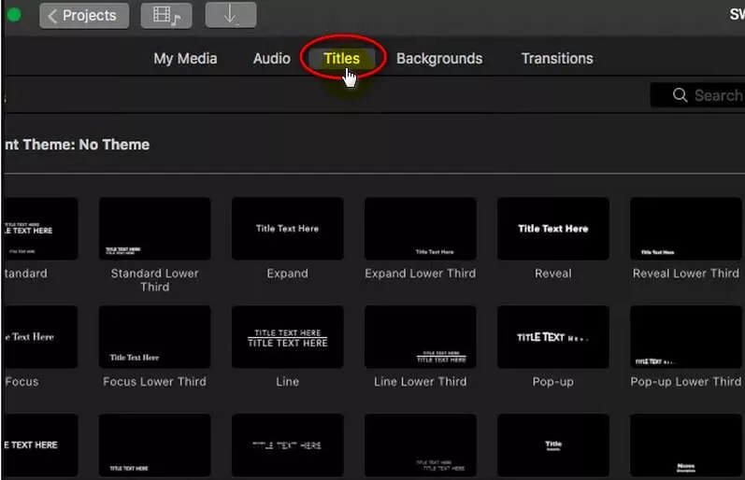Go back to Projects
This screenshot has width=745, height=480.
point(84,16)
